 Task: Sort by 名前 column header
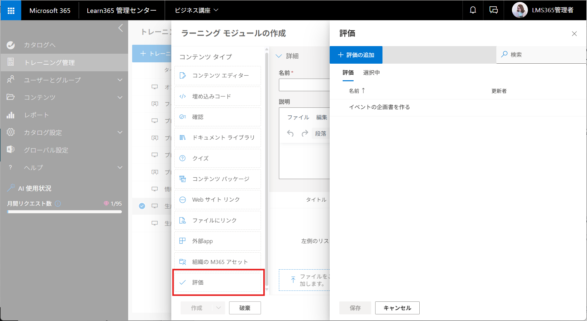tap(357, 91)
